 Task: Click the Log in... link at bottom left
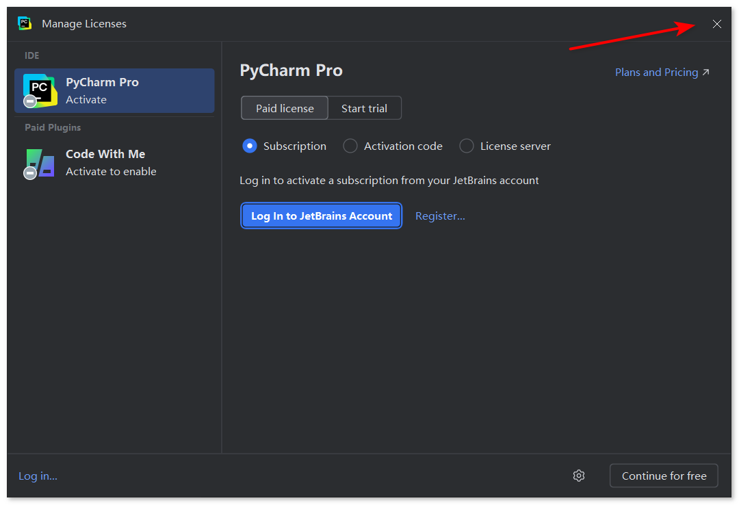[38, 476]
